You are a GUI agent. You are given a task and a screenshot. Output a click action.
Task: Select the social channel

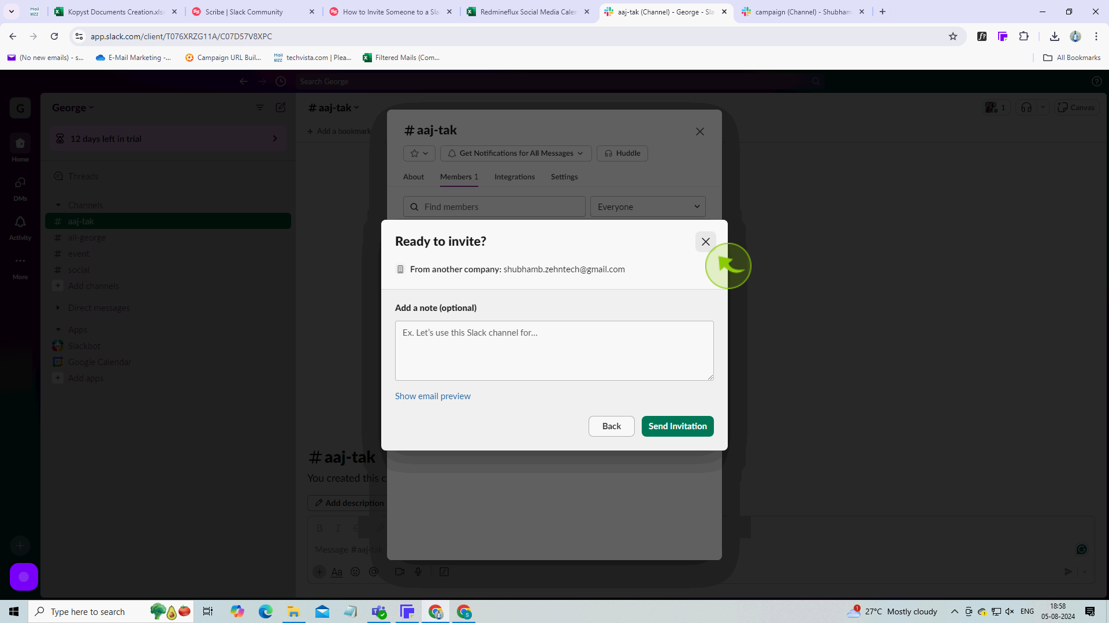click(79, 270)
